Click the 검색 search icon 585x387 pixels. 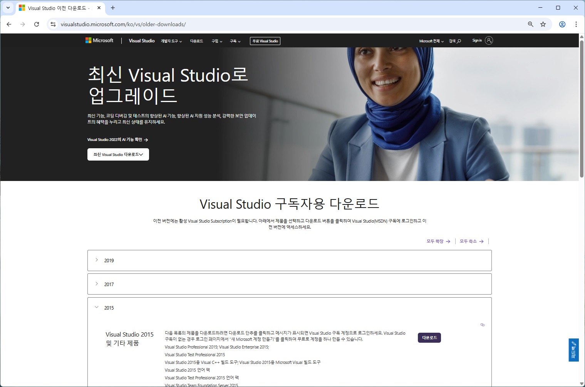tap(455, 41)
